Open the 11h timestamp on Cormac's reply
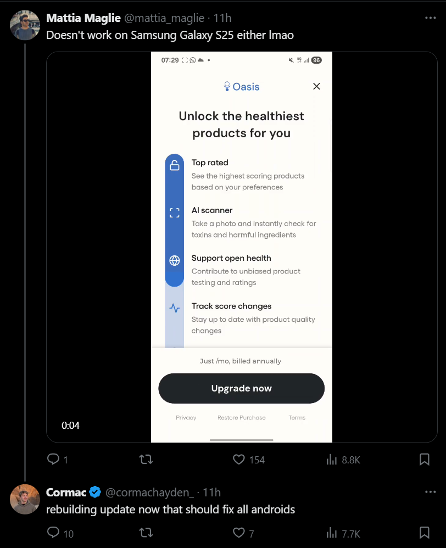This screenshot has width=446, height=548. coord(212,492)
